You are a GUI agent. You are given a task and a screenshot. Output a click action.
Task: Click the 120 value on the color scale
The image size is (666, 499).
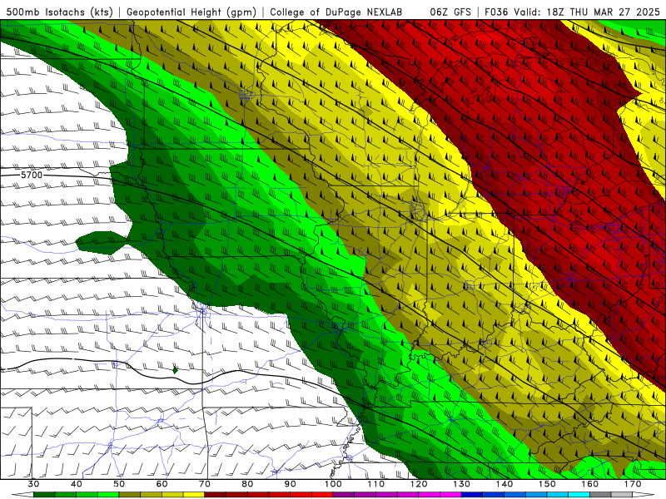click(419, 484)
